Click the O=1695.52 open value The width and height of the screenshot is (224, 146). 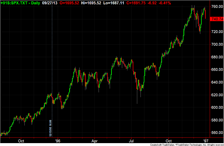69,3
